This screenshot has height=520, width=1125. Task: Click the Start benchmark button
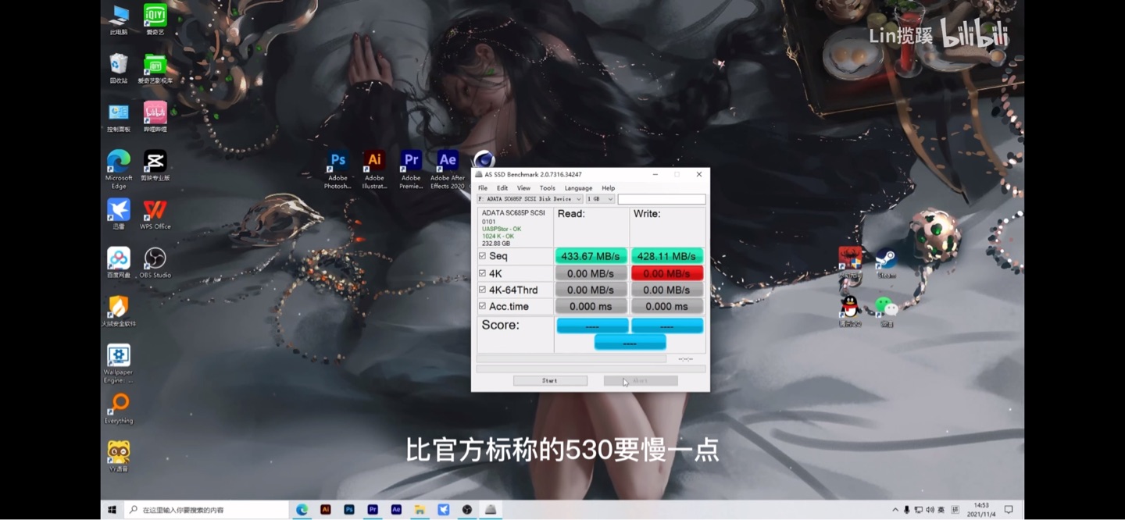(x=550, y=380)
